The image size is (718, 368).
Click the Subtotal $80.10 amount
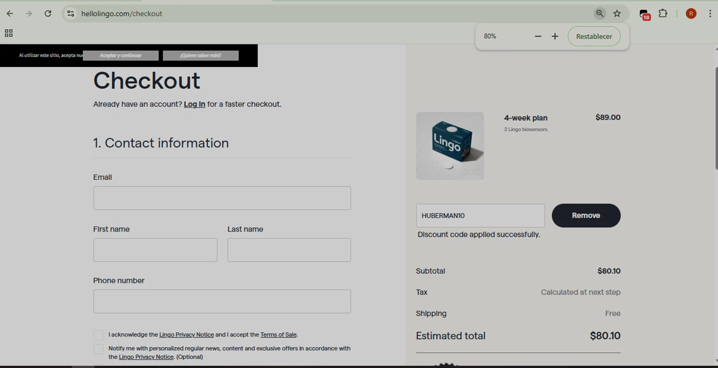(609, 271)
